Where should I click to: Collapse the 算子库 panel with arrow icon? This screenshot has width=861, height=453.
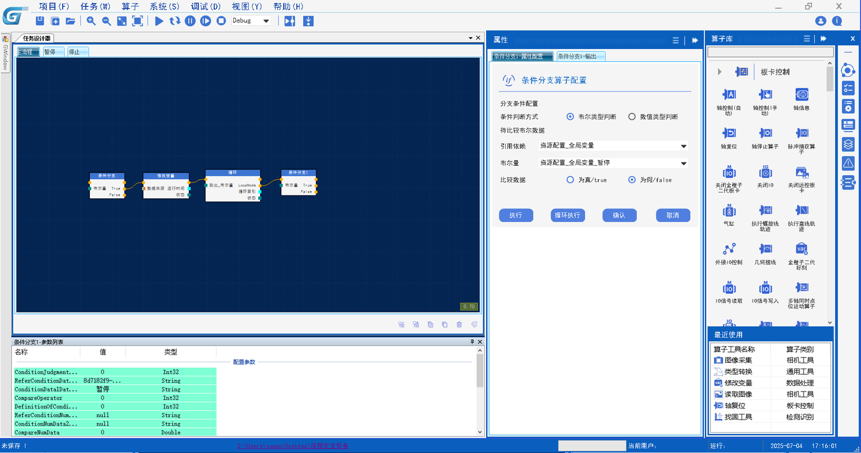tap(823, 38)
